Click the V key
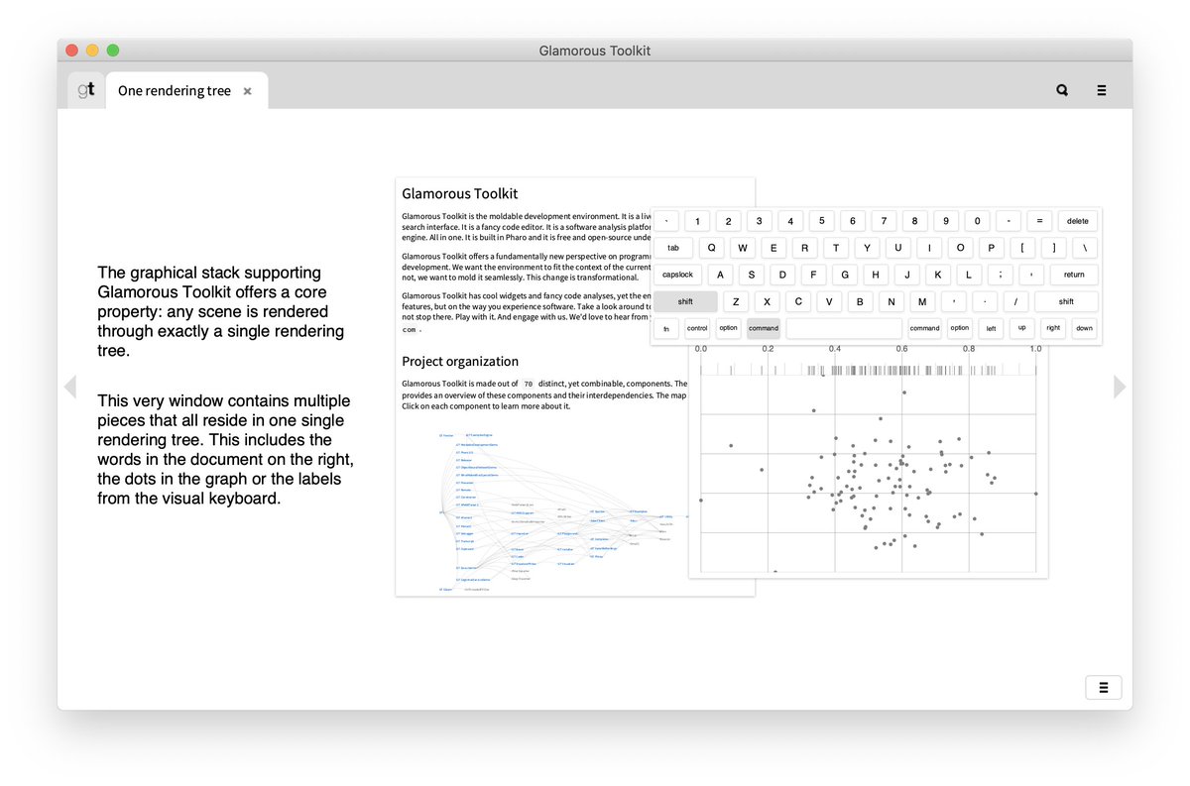Screen dimensions: 1190x786 [x=828, y=301]
